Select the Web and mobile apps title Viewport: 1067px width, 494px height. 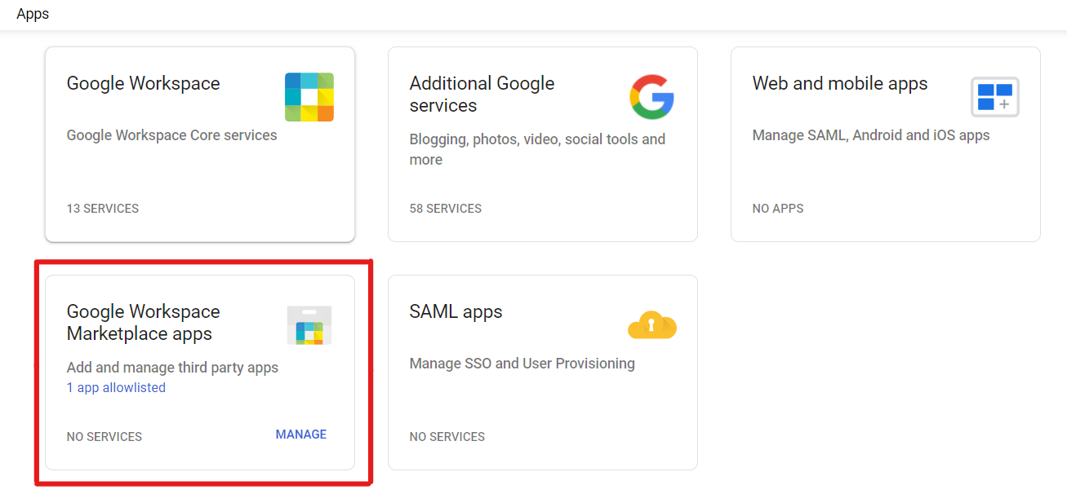(839, 83)
